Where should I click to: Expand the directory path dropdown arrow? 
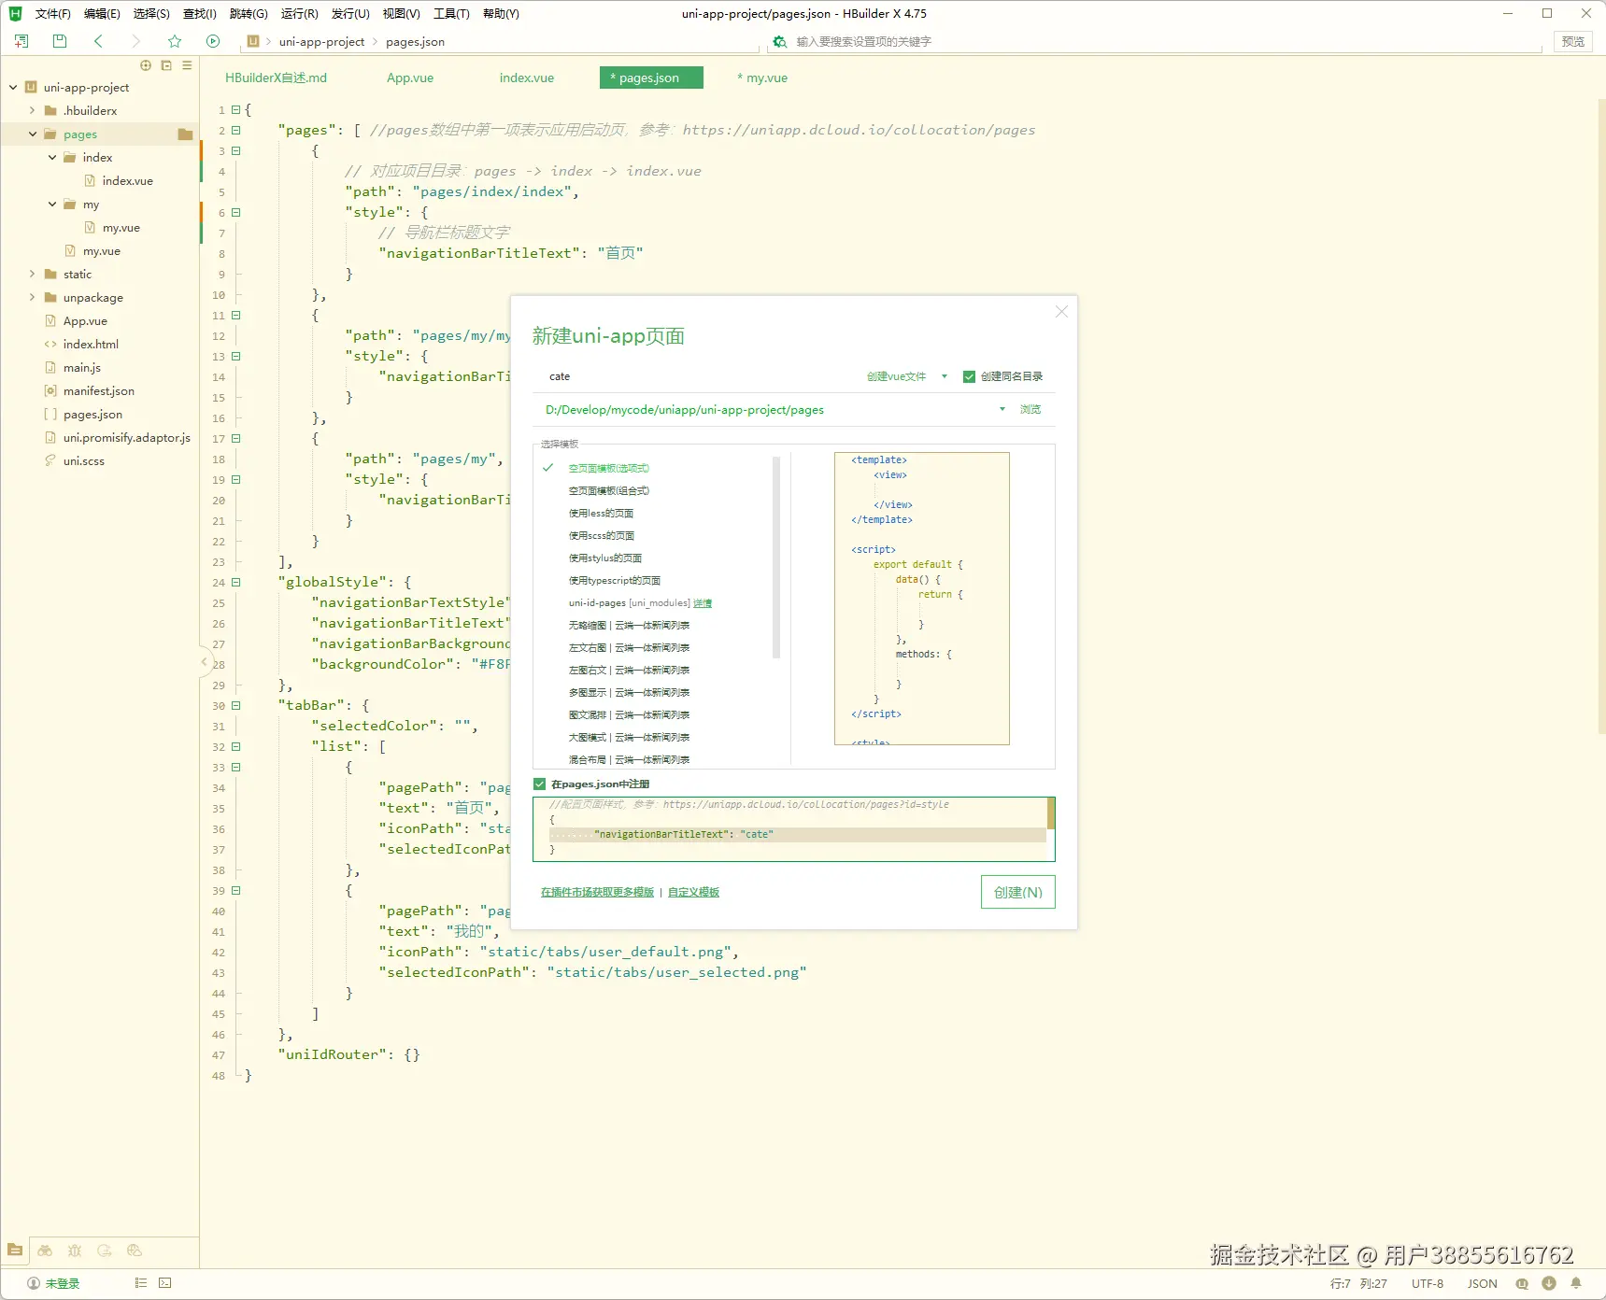point(1002,409)
